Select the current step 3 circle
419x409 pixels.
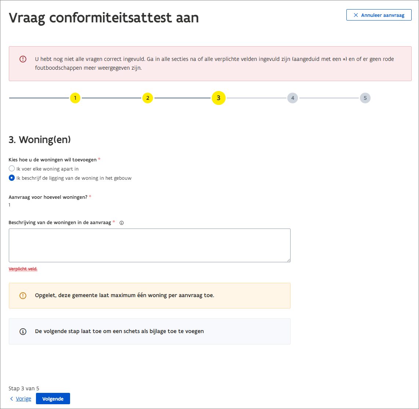[x=218, y=98]
